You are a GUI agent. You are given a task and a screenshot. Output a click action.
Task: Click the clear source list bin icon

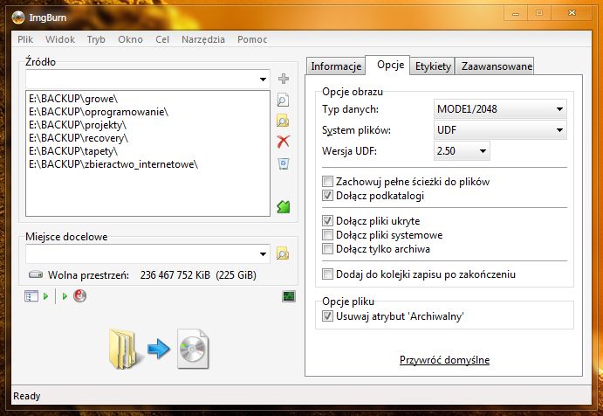pos(284,163)
